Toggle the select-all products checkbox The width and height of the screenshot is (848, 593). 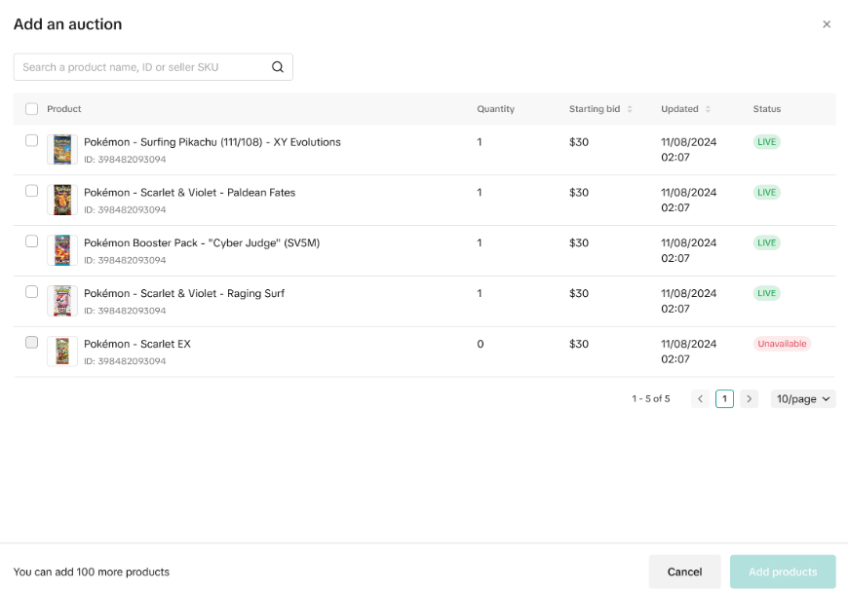pyautogui.click(x=32, y=109)
